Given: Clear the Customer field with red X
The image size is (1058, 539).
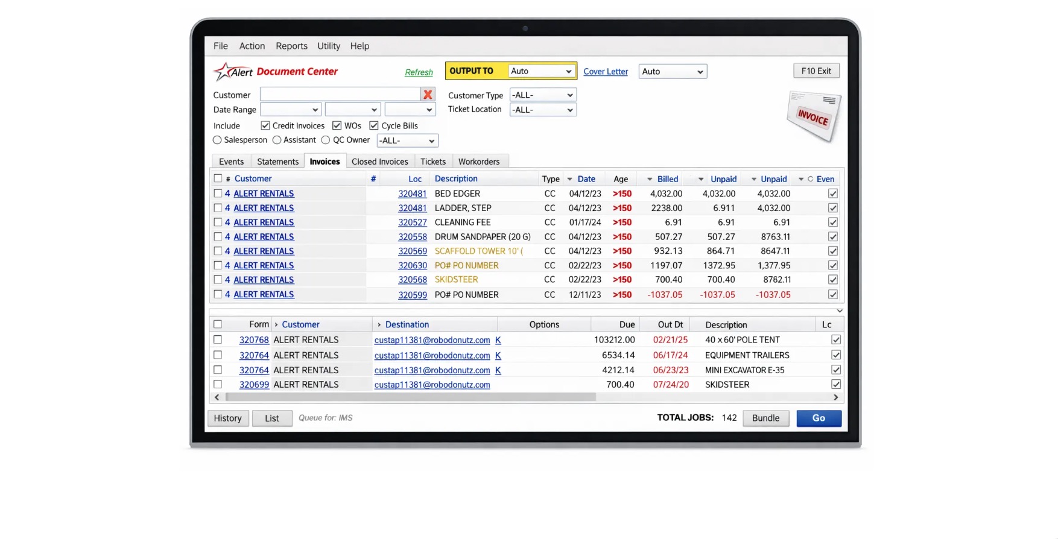Looking at the screenshot, I should (428, 95).
